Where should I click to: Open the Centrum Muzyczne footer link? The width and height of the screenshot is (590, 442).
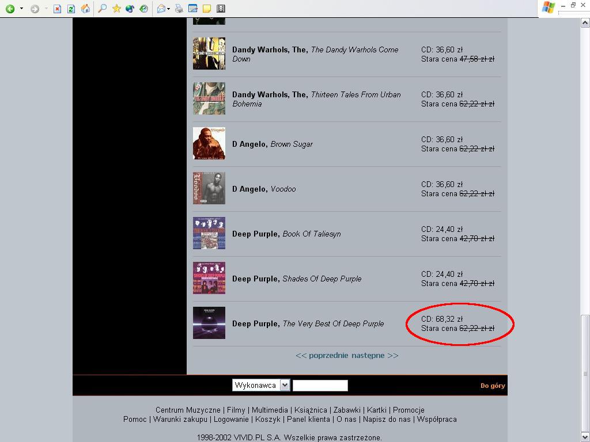(x=188, y=410)
